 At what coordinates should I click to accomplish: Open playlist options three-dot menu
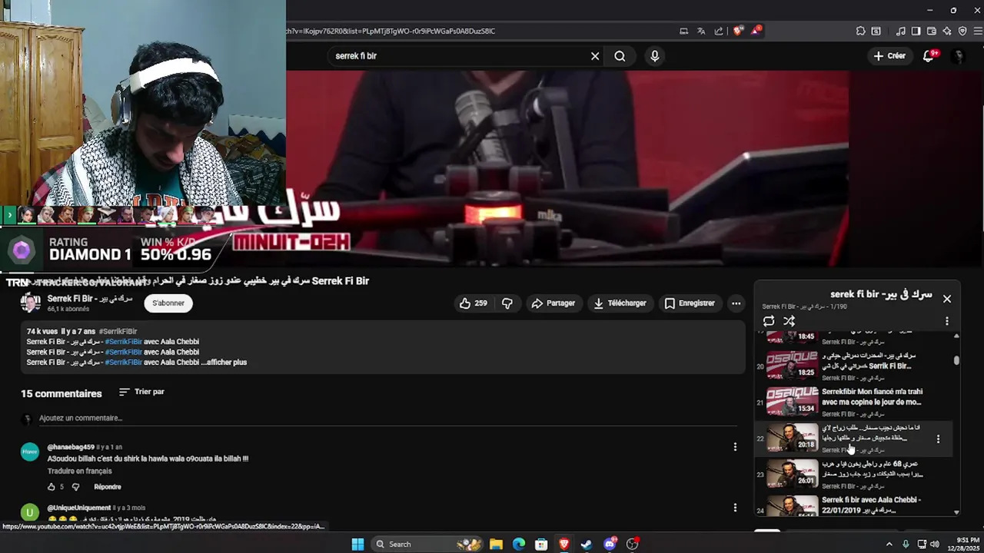947,321
